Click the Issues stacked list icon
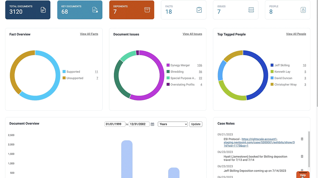The image size is (318, 178). click(251, 10)
